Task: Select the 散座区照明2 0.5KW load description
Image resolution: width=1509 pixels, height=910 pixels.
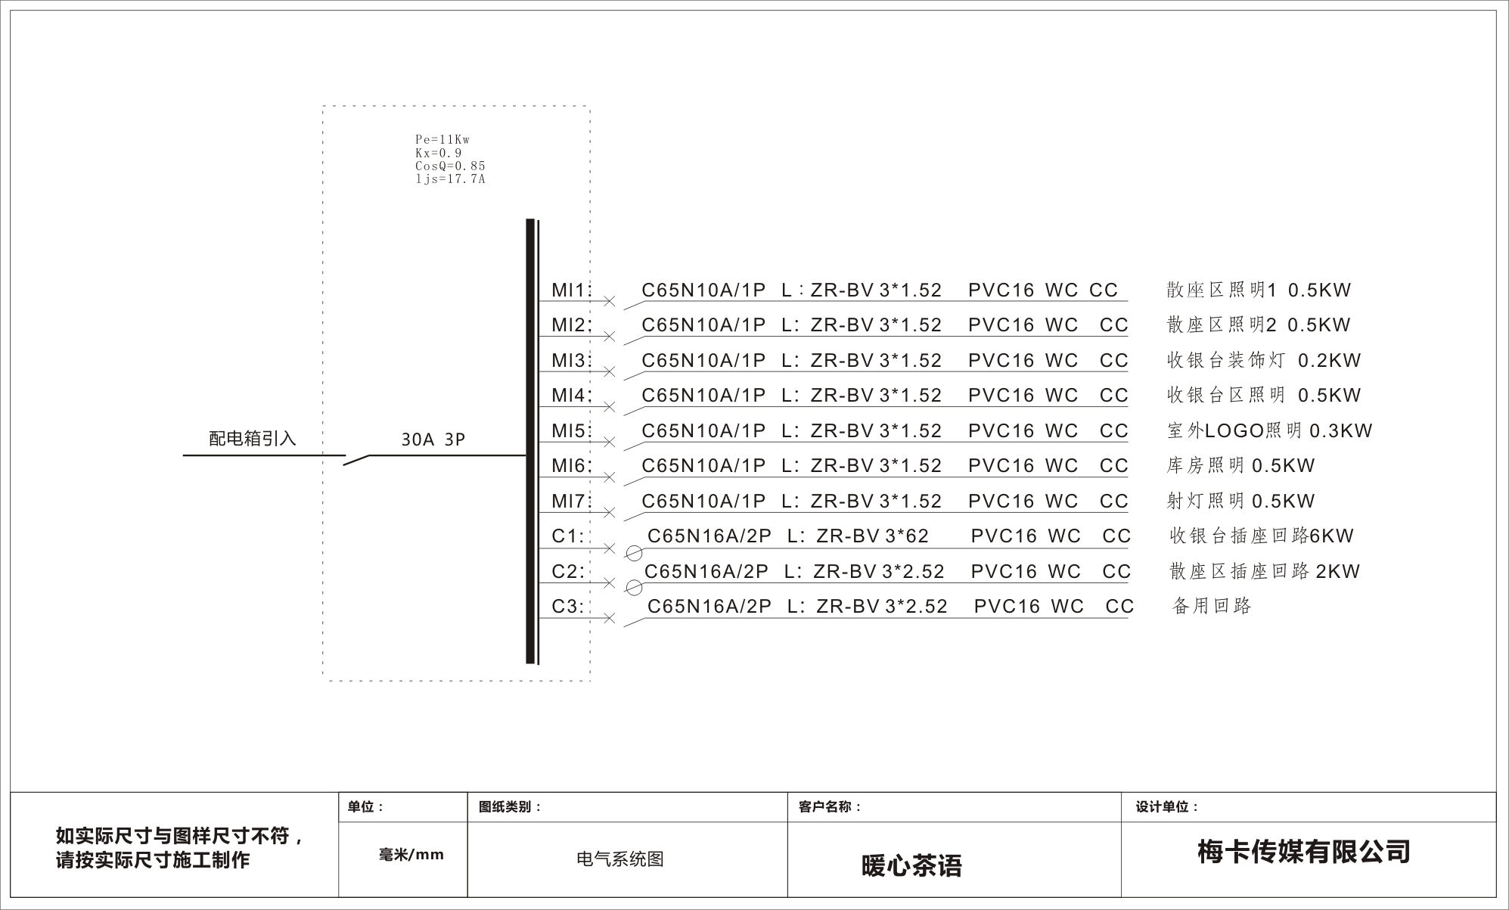Action: [x=1259, y=325]
